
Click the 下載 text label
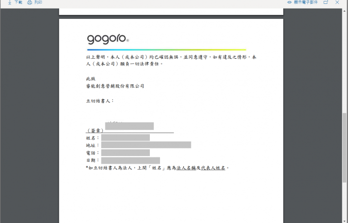tap(18, 2)
